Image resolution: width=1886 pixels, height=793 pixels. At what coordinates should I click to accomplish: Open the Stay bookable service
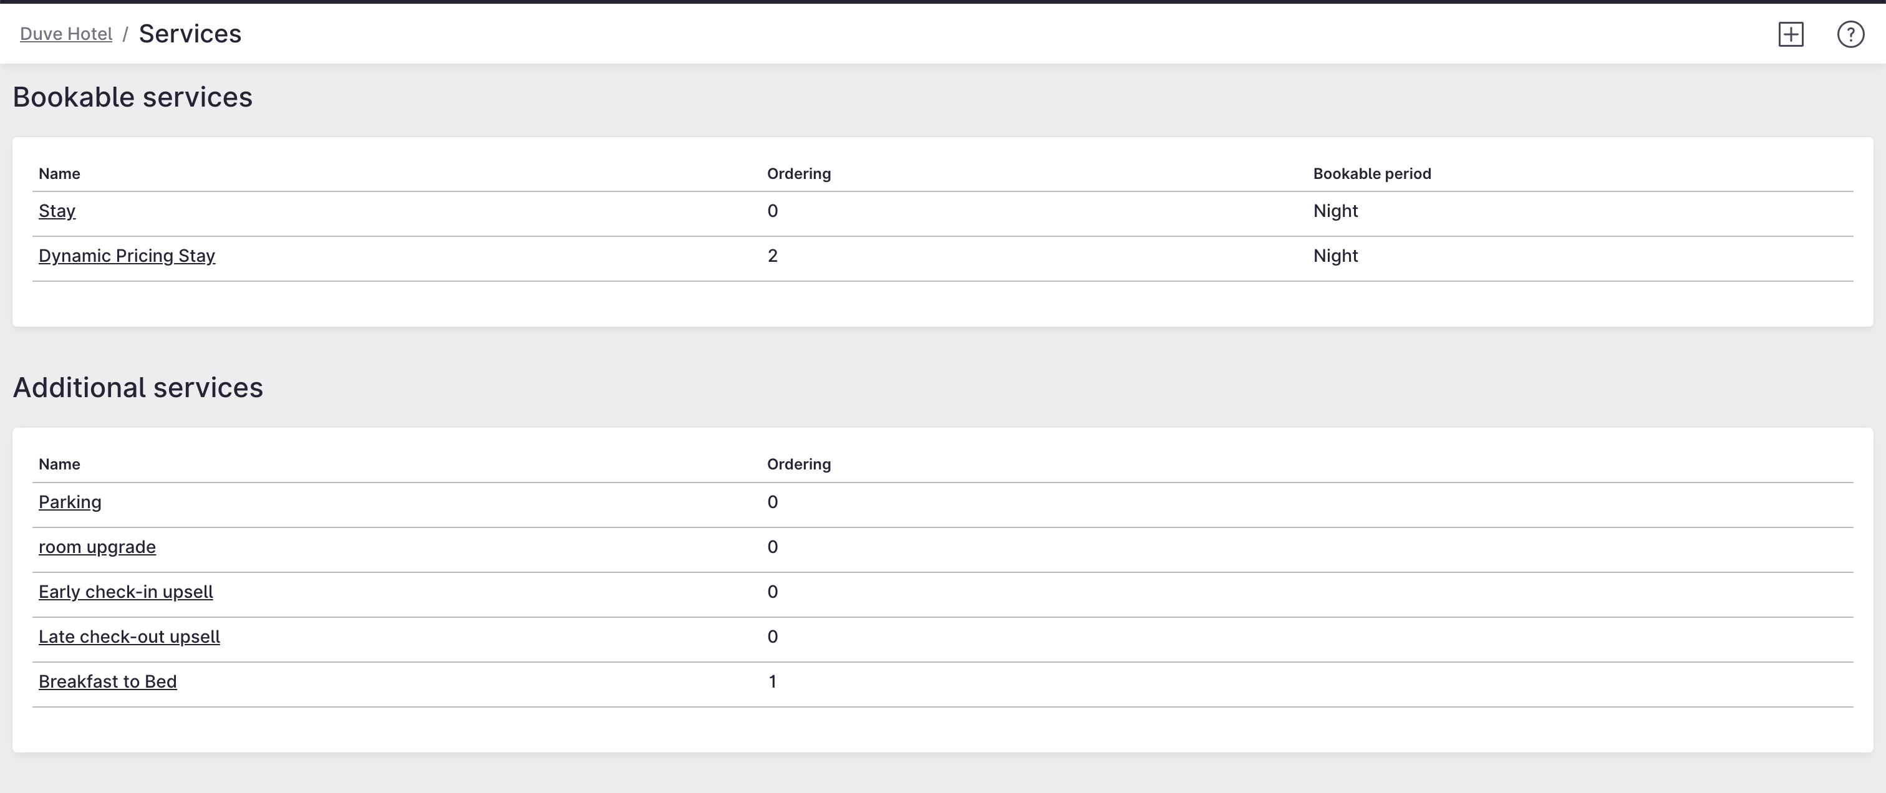point(57,211)
